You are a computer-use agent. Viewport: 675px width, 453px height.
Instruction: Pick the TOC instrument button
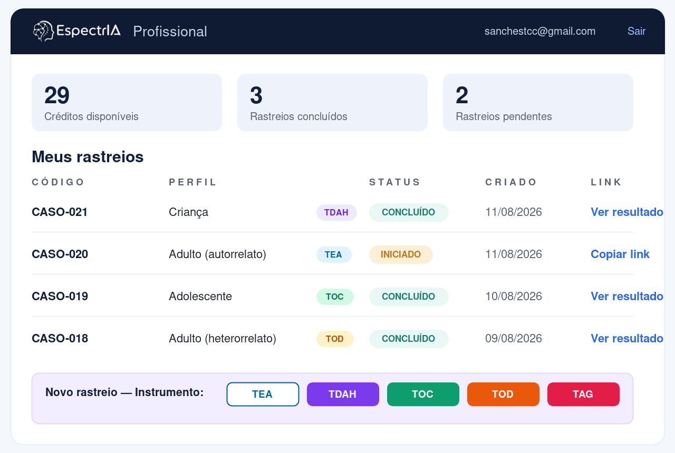[423, 394]
